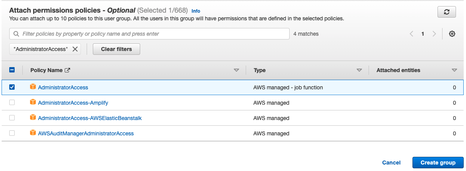The height and width of the screenshot is (171, 466).
Task: Open table preferences gear icon
Action: [x=452, y=34]
